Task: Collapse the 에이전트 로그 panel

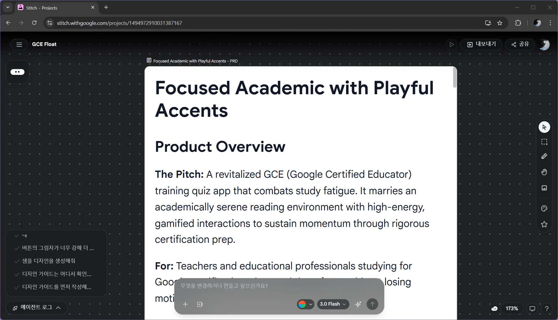Action: click(x=37, y=308)
